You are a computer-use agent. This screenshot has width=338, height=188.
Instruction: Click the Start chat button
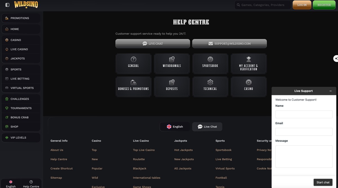pos(323,182)
